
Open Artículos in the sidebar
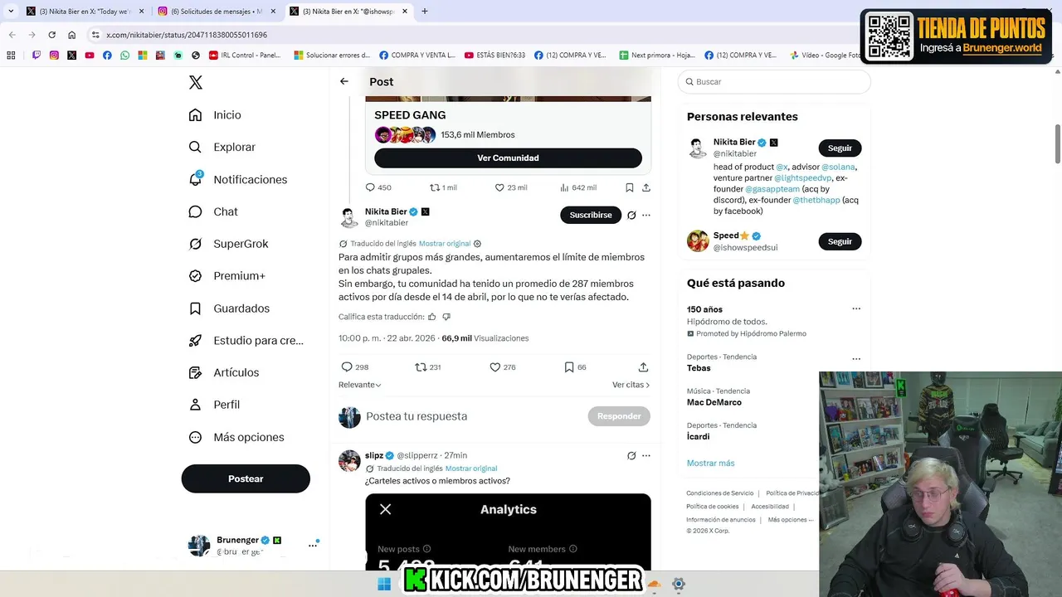pyautogui.click(x=224, y=372)
